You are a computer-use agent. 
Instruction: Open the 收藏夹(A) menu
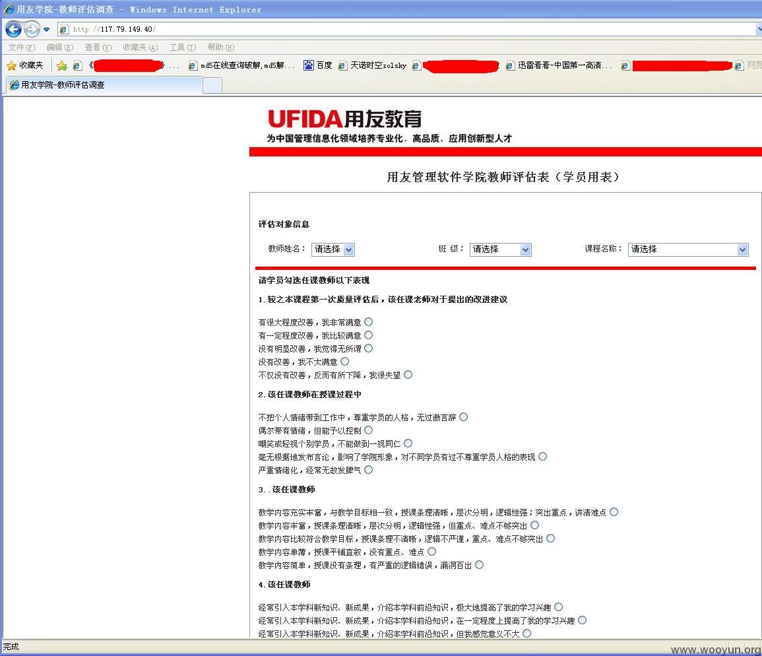click(141, 47)
